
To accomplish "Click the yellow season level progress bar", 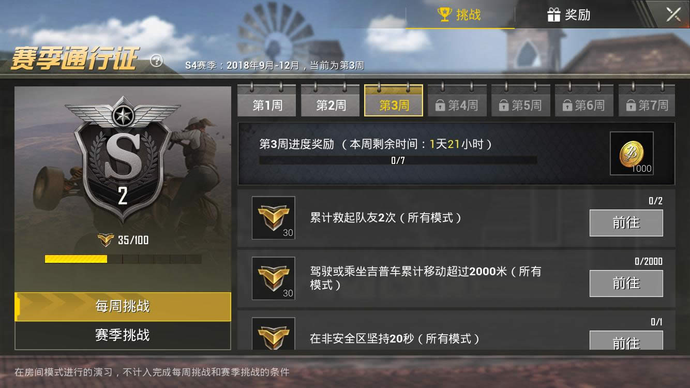I will (123, 259).
